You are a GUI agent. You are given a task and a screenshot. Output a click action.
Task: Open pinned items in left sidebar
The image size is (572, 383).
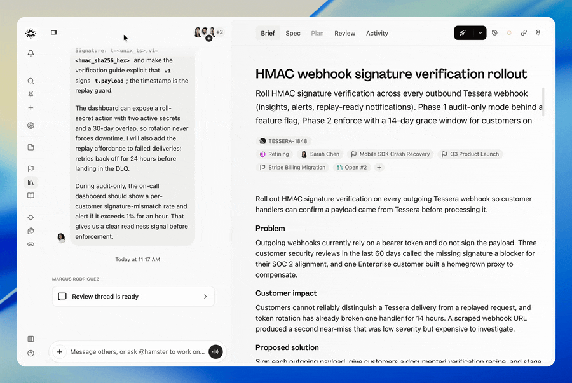pos(31,94)
